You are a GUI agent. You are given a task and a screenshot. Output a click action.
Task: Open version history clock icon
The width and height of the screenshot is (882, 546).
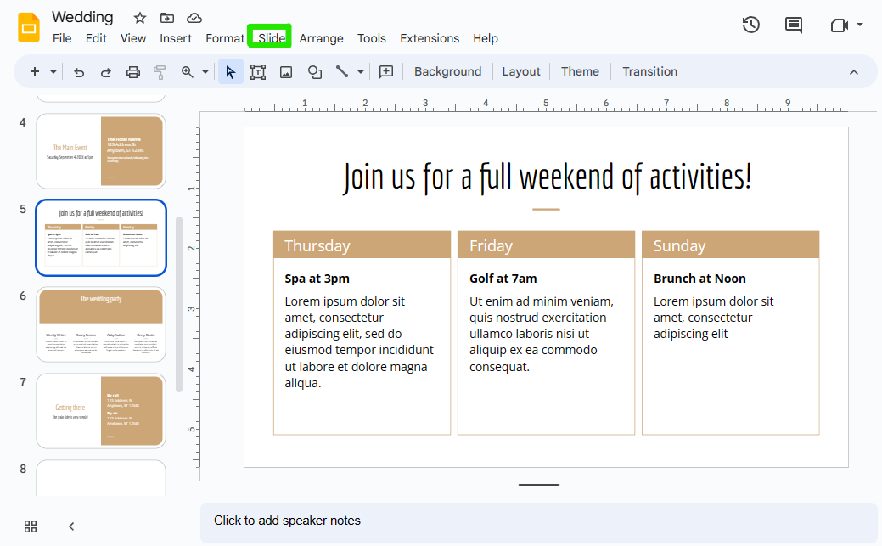(750, 25)
